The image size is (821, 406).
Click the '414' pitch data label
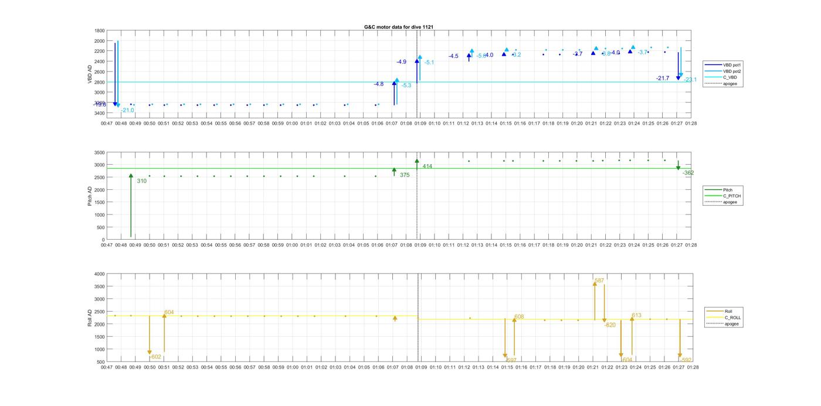(427, 167)
